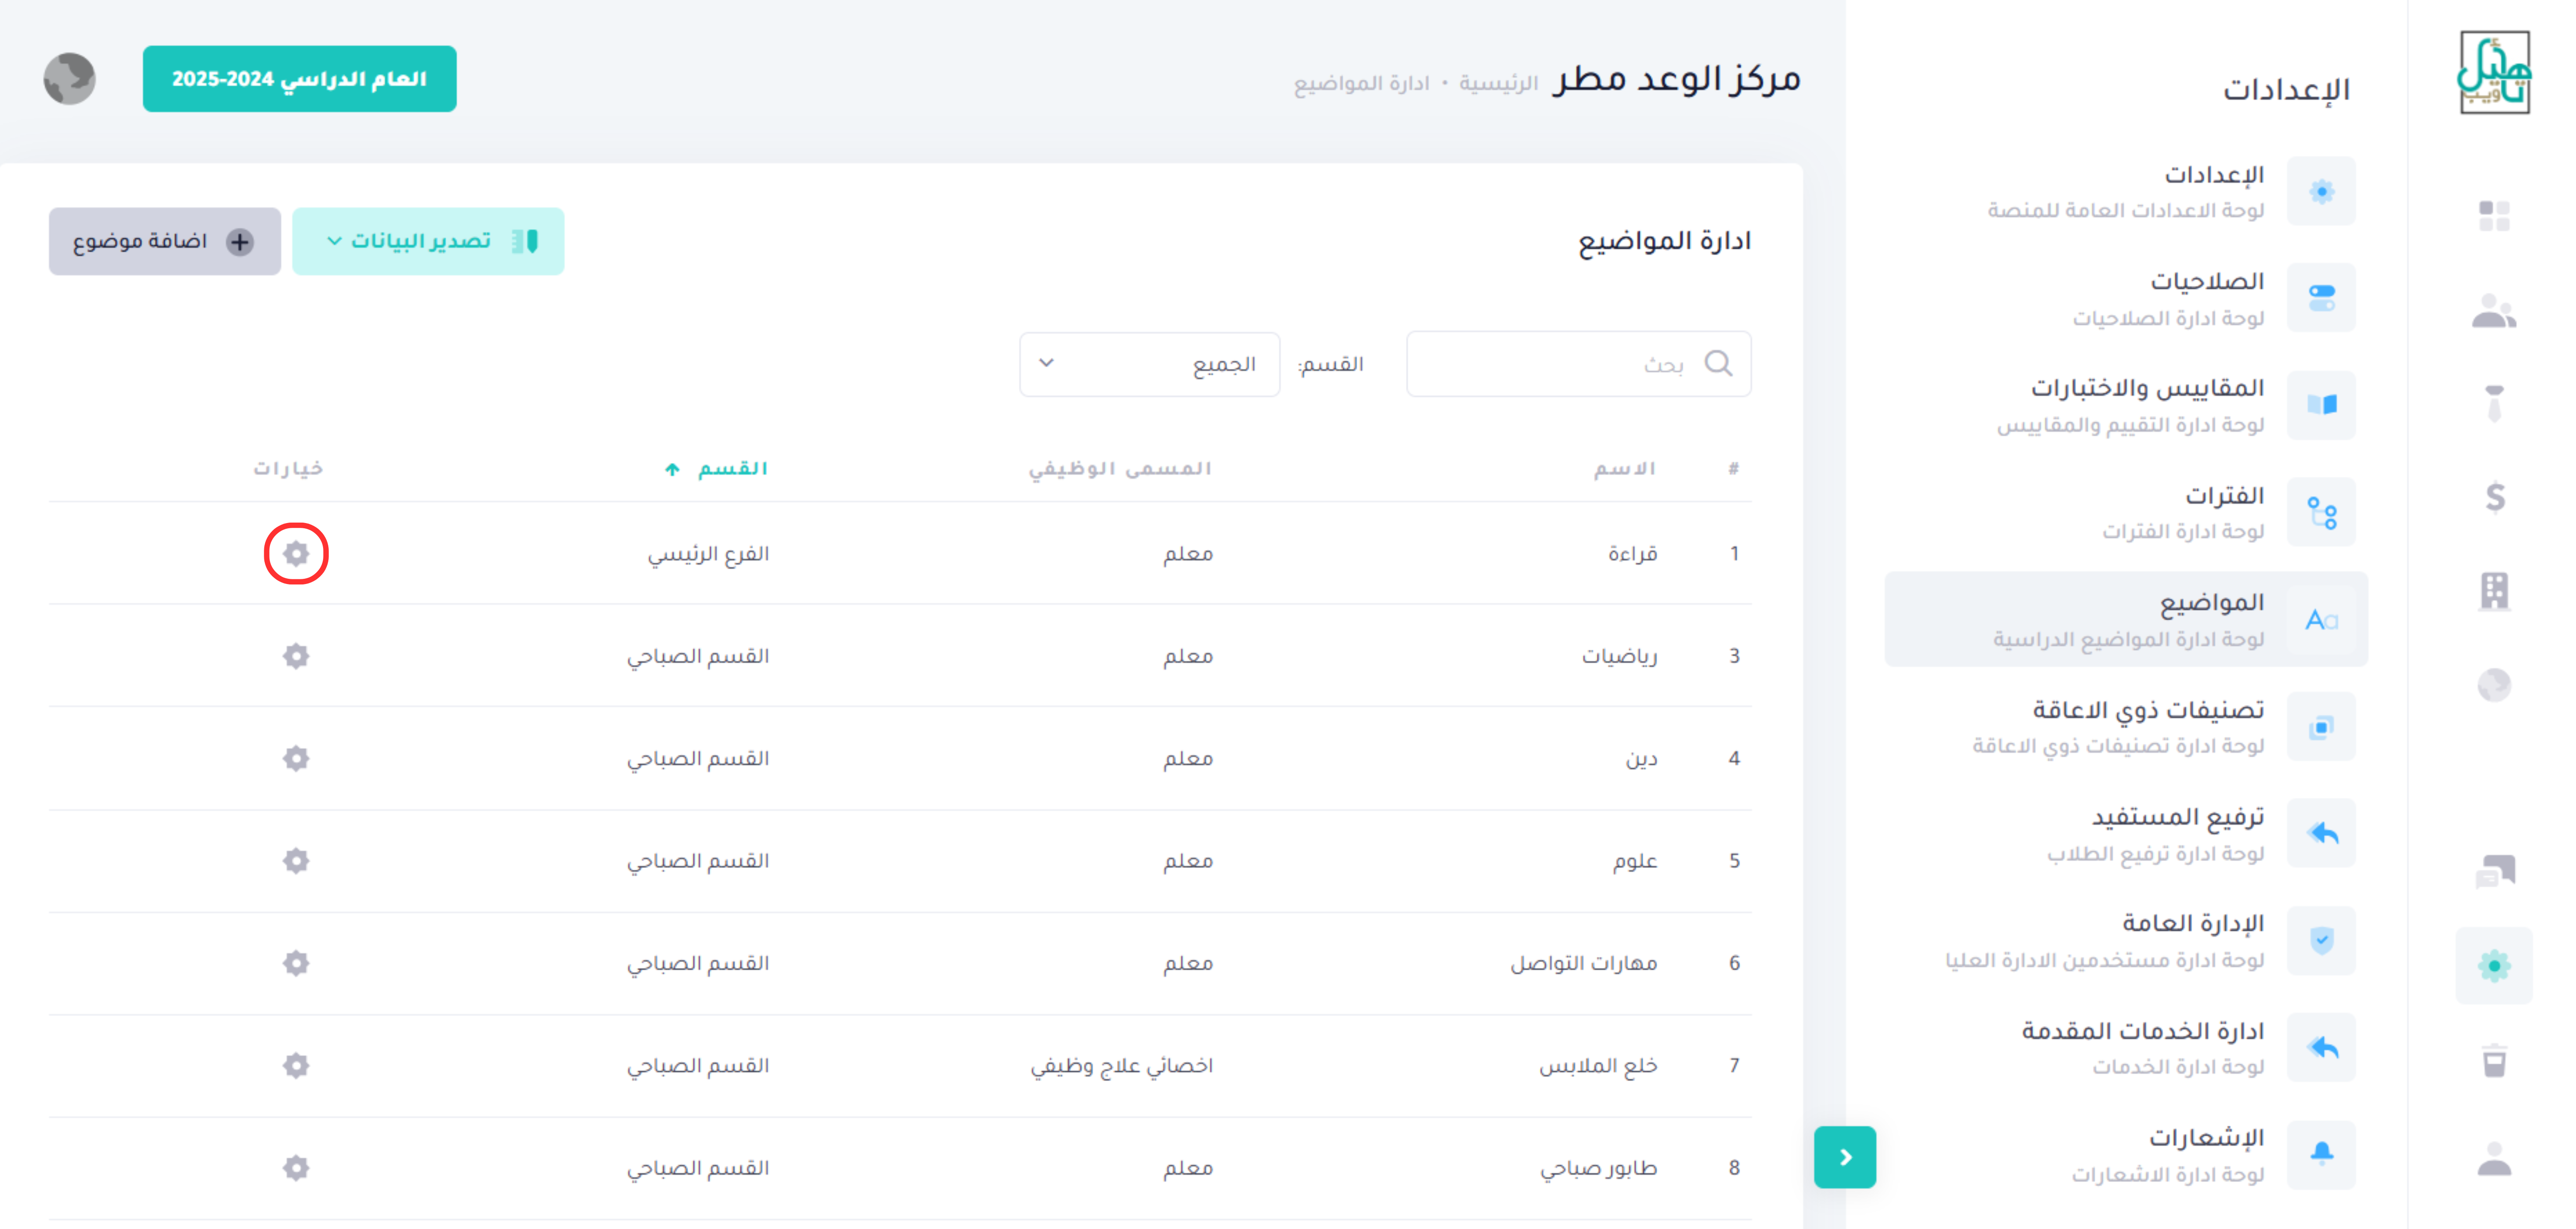Select المواضيع subjects menu item
2576x1229 pixels.
(2126, 619)
